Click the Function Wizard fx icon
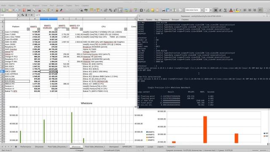The width and height of the screenshot is (270, 152). [23, 15]
